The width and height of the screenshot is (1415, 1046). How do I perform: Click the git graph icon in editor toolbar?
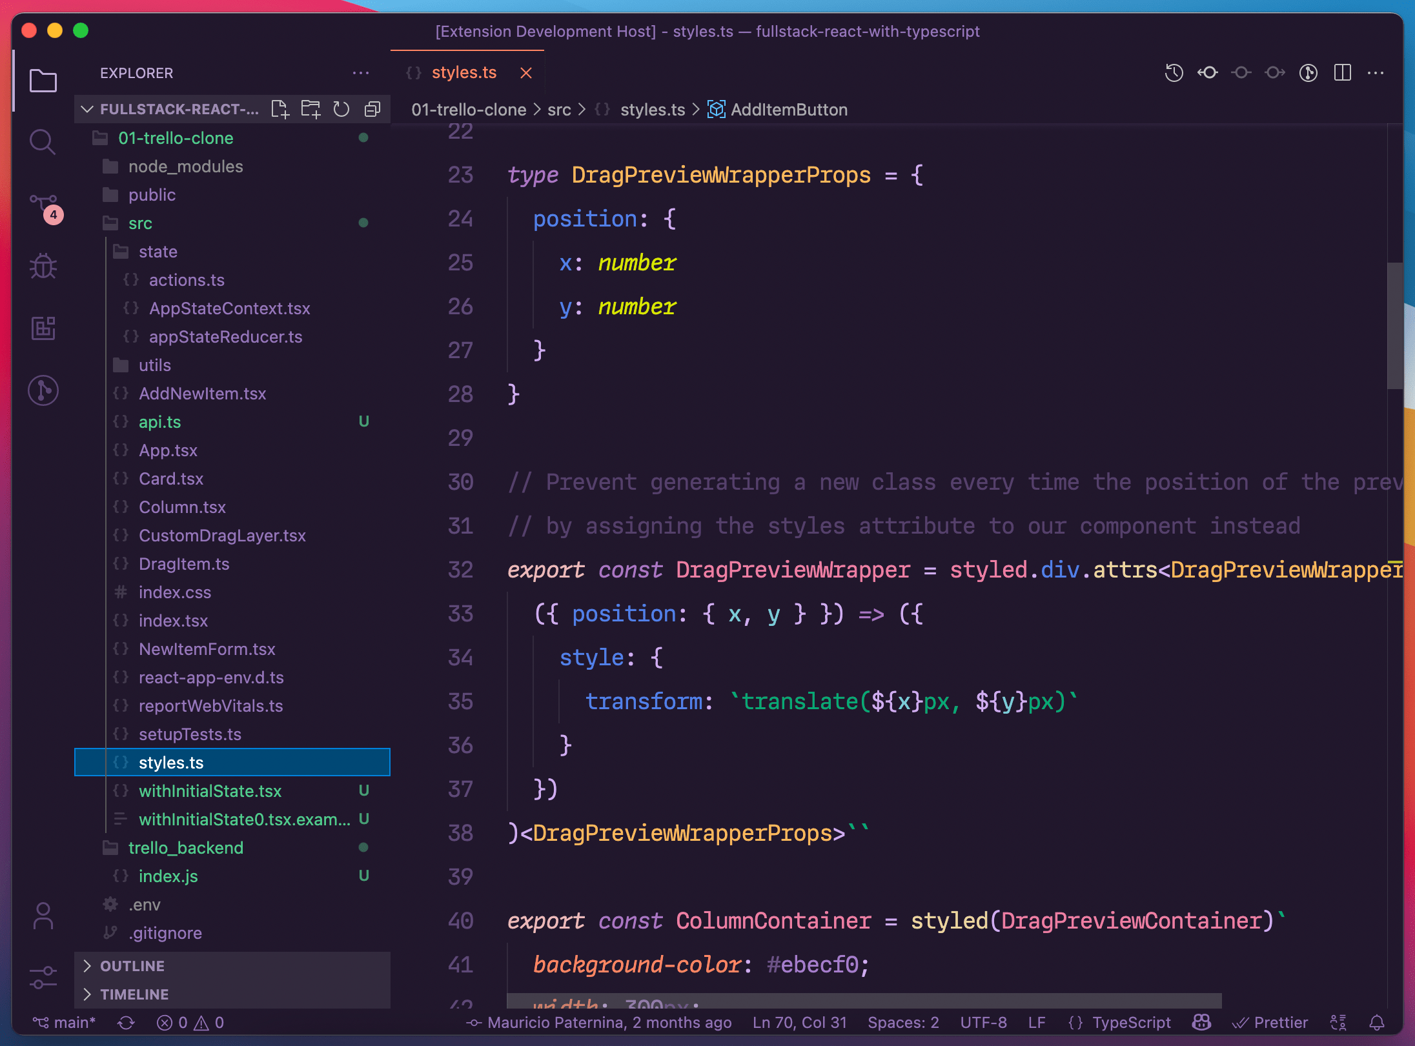click(1308, 73)
